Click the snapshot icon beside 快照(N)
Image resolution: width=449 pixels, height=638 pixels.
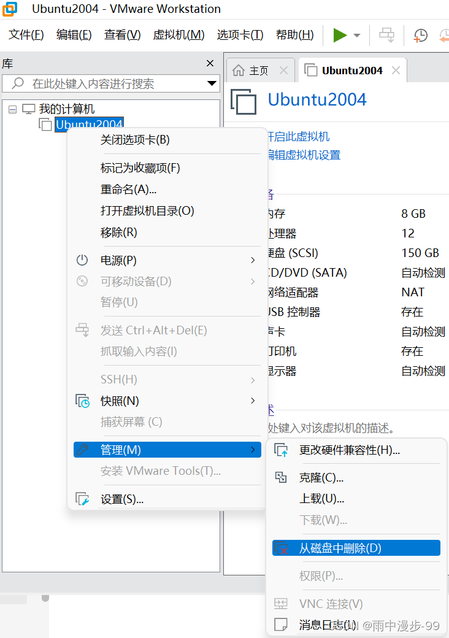[x=83, y=401]
